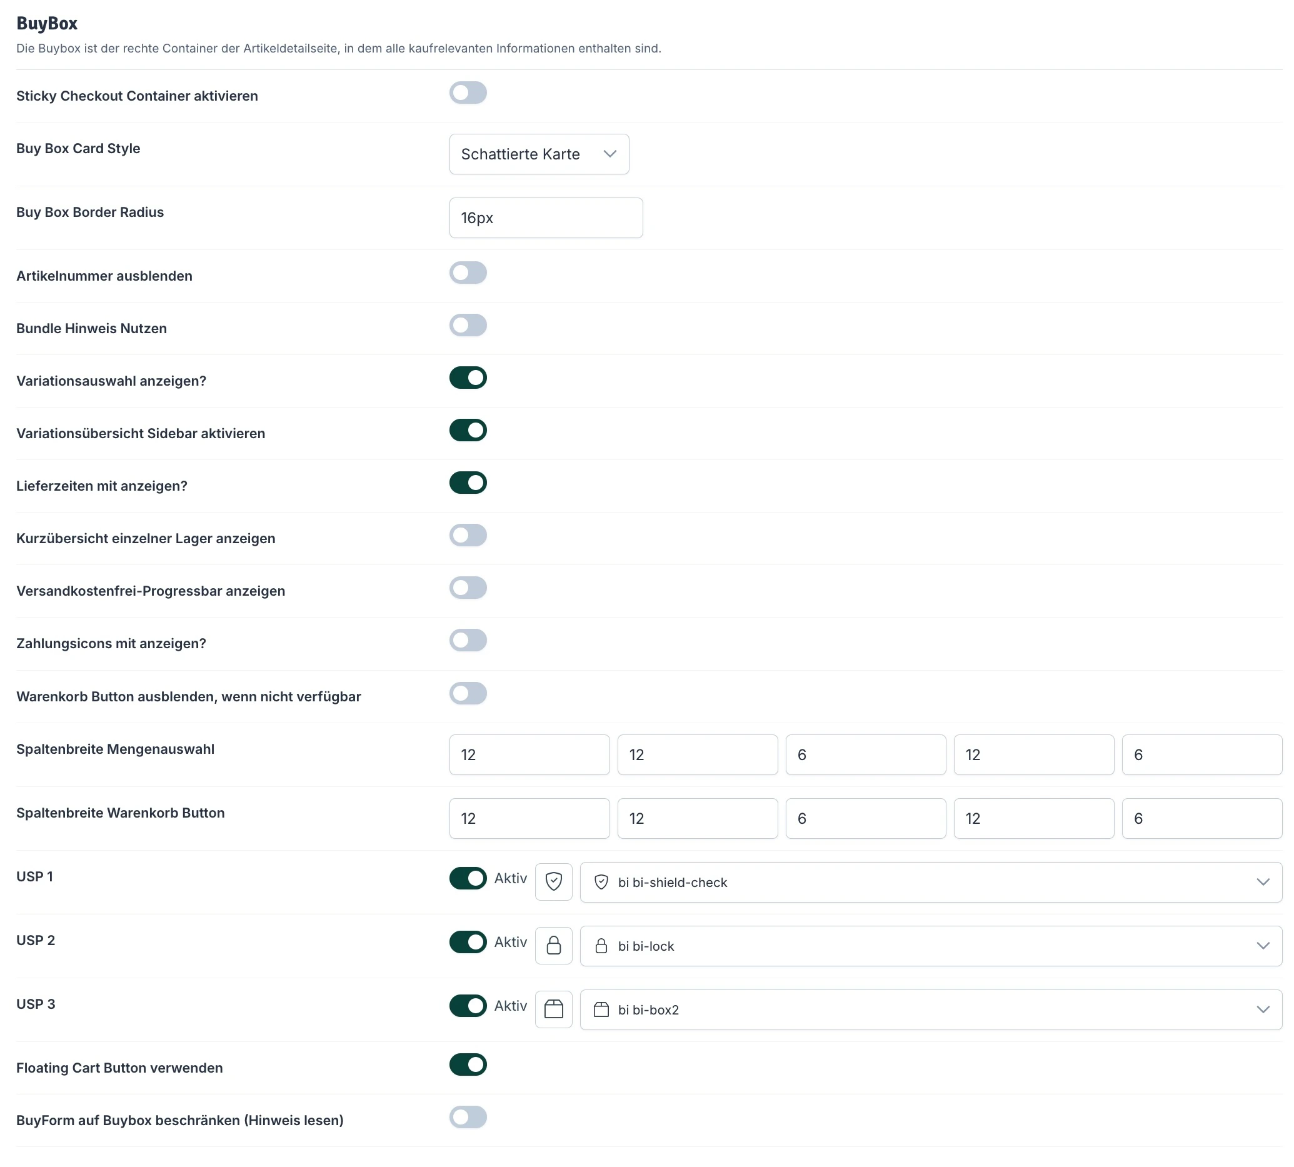Turn off Lieferzeiten mit anzeigen
Viewport: 1294px width, 1167px height.
coord(468,483)
